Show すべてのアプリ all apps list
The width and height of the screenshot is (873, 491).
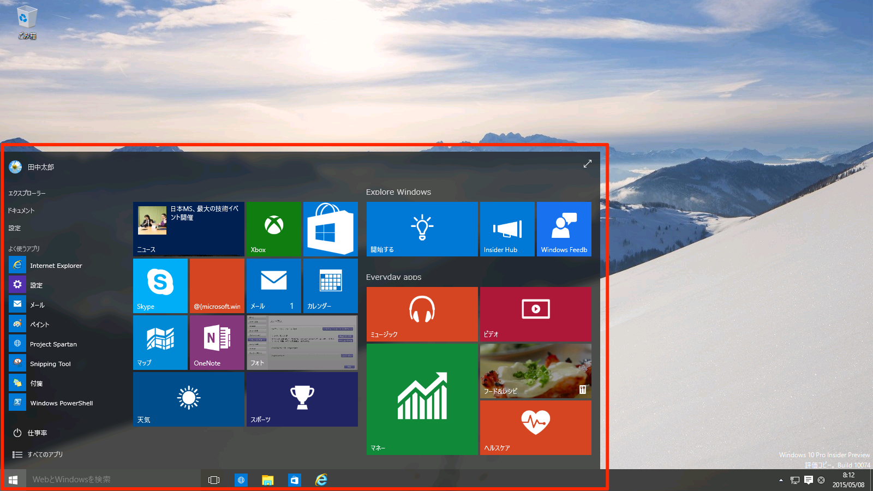click(38, 454)
